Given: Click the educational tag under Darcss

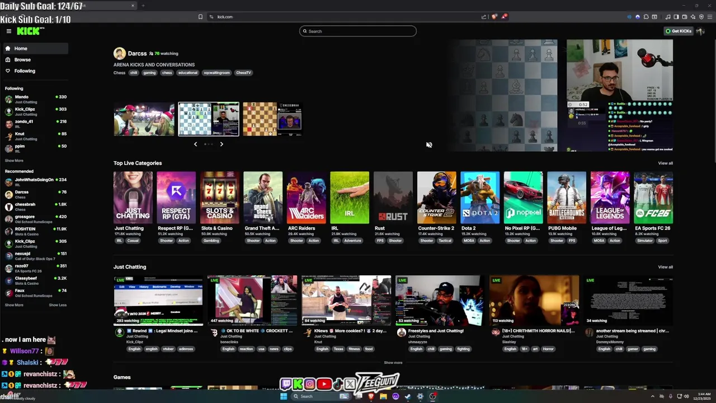Looking at the screenshot, I should coord(187,73).
